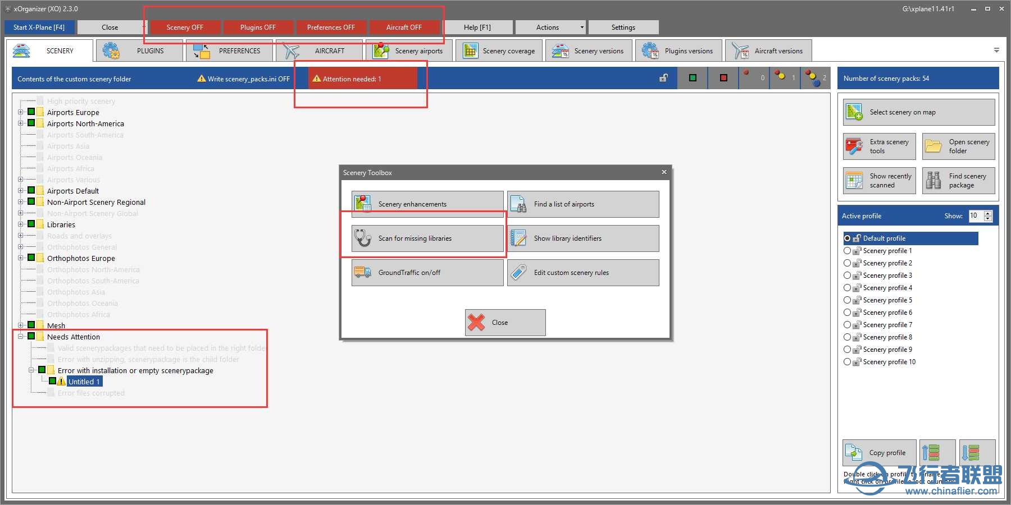Select Scenery profile 10 radio button

847,362
